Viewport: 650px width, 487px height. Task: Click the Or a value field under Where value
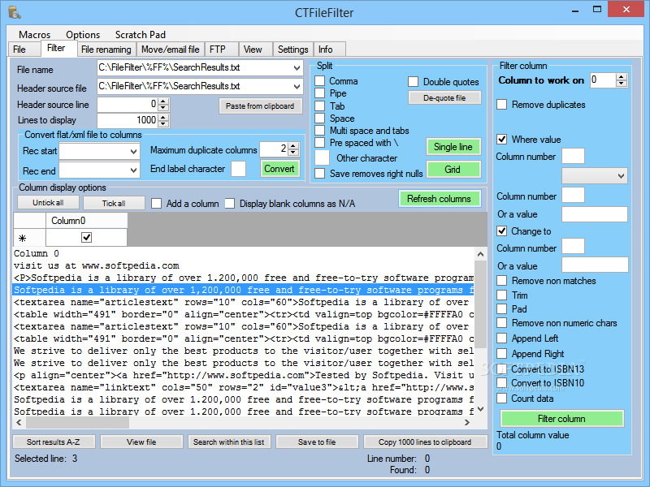[595, 214]
